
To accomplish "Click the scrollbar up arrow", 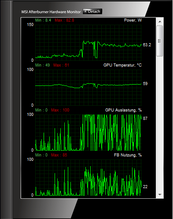I will pyautogui.click(x=160, y=22).
